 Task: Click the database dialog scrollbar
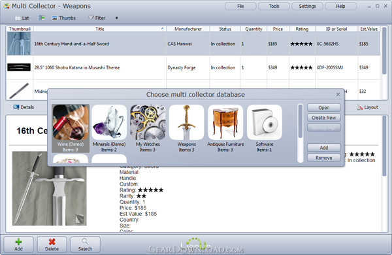[301, 133]
